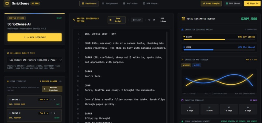Click the 'ACT I – III' label
Viewport: 262px width, 123px height.
tap(252, 60)
